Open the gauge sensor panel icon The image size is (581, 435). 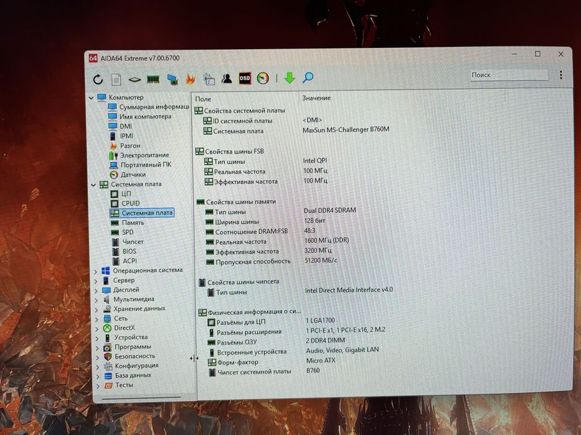tap(263, 78)
